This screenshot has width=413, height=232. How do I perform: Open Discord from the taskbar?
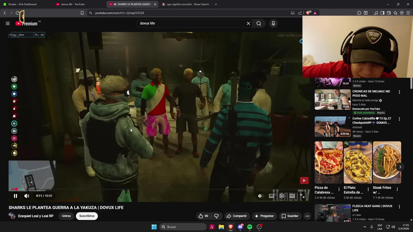pos(240,227)
